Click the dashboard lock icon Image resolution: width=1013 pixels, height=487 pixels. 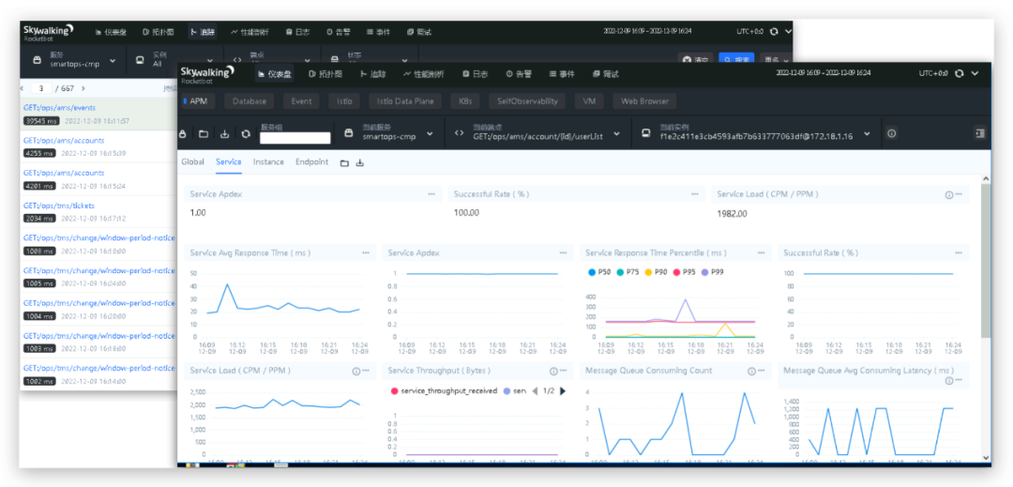[x=183, y=133]
